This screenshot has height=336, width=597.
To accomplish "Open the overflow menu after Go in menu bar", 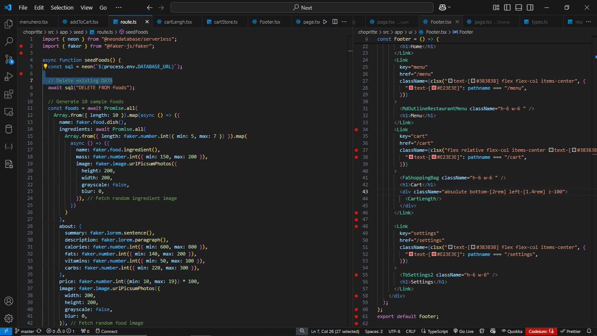I will 117,7.
